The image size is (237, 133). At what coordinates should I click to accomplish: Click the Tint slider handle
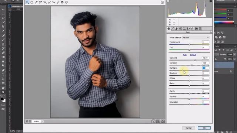tap(189, 50)
